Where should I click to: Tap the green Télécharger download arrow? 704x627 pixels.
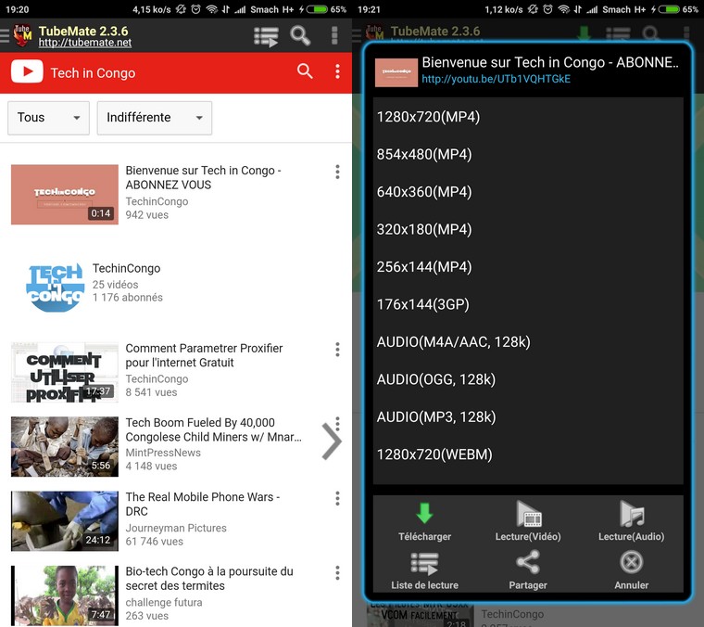424,513
